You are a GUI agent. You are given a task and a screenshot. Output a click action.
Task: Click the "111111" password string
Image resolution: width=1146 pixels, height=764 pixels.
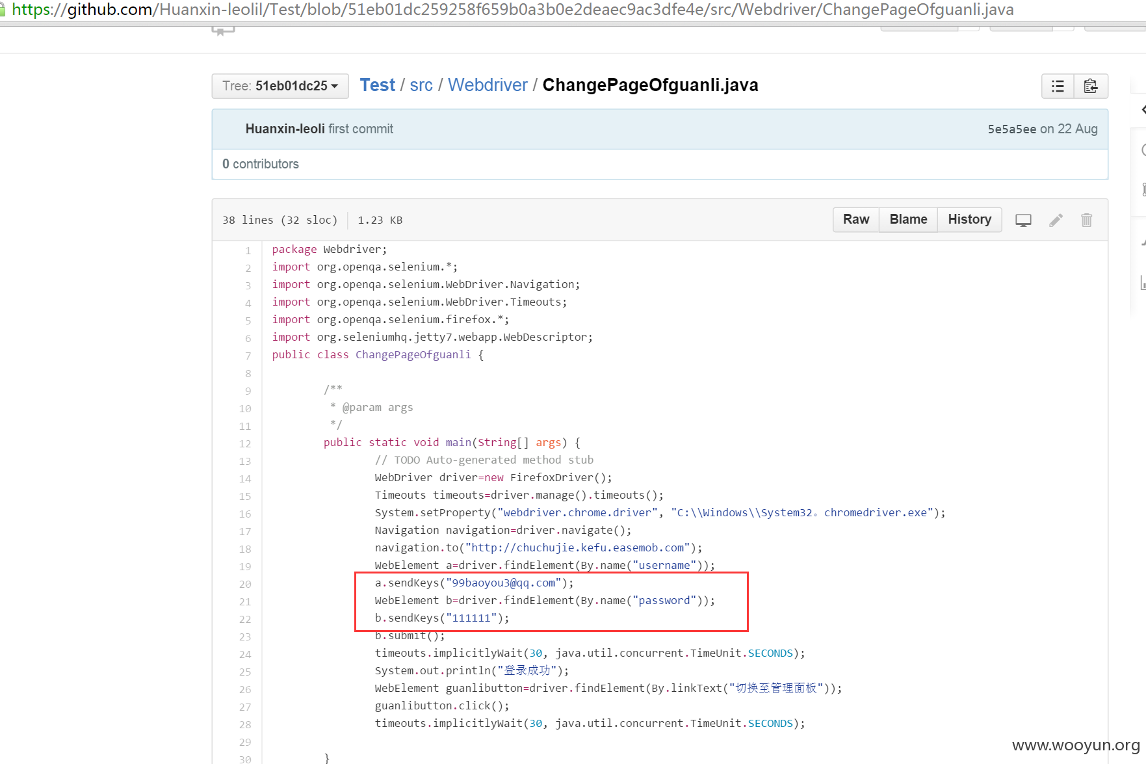click(471, 618)
